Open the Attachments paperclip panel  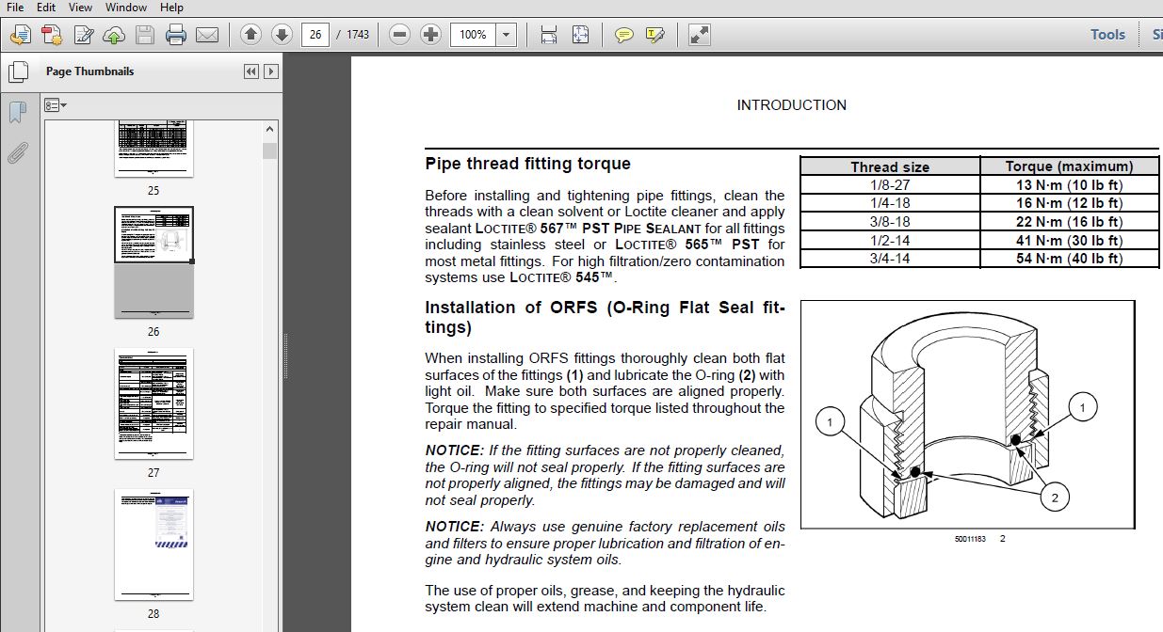tap(17, 152)
